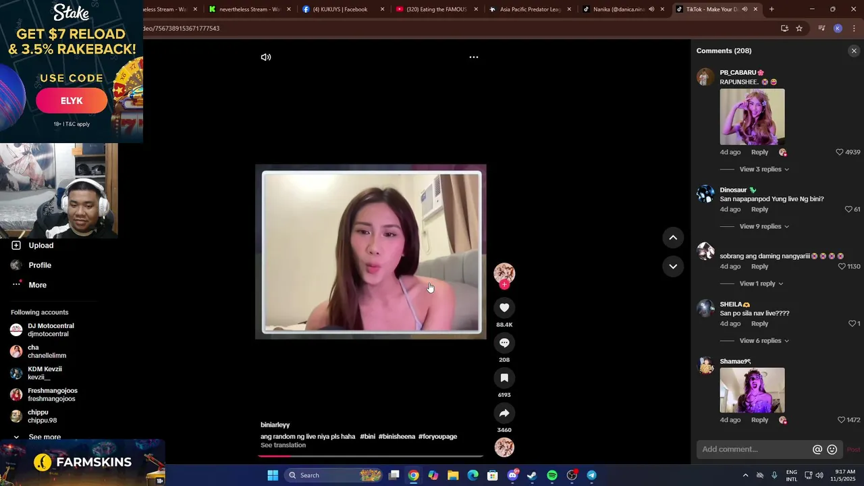
Task: Expand View 3 replies under PB_CABARU
Action: point(764,169)
